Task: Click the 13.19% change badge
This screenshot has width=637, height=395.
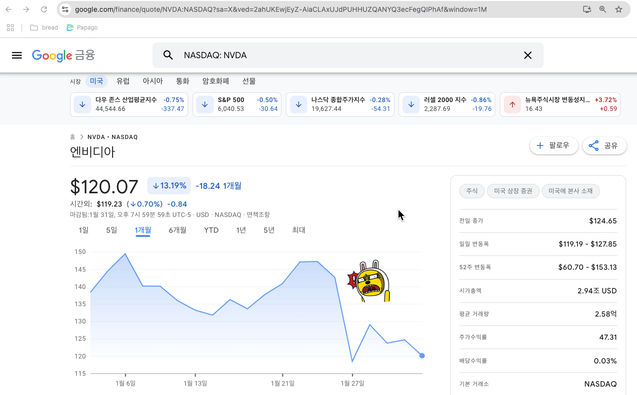Action: coord(169,186)
